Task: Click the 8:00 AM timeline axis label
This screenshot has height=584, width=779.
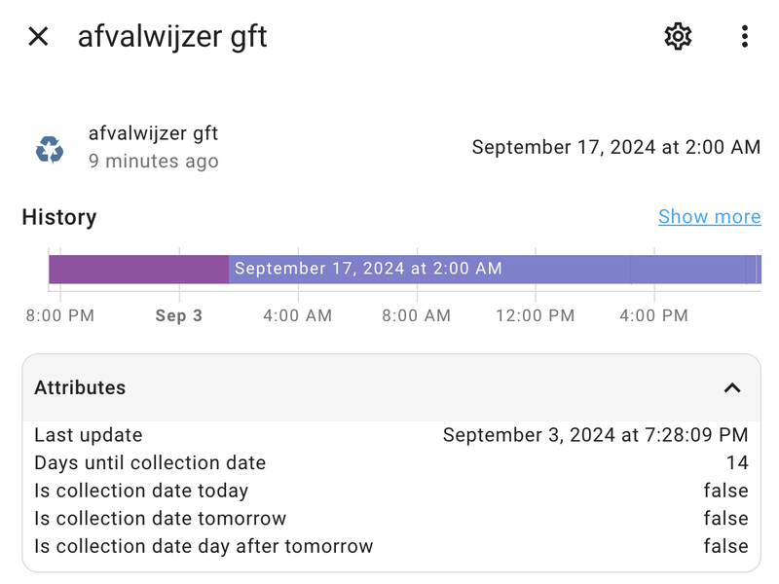Action: (416, 315)
